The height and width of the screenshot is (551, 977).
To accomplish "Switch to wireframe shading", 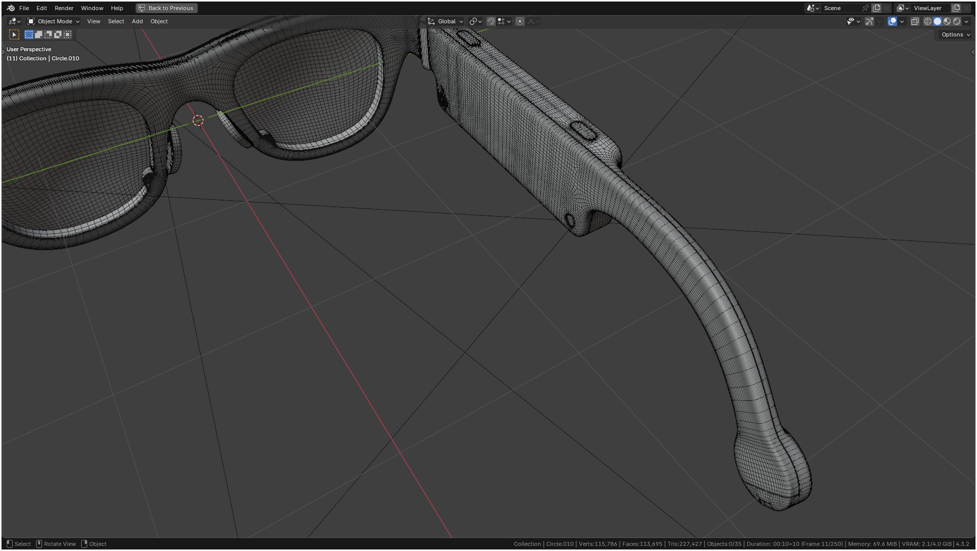I will (928, 21).
